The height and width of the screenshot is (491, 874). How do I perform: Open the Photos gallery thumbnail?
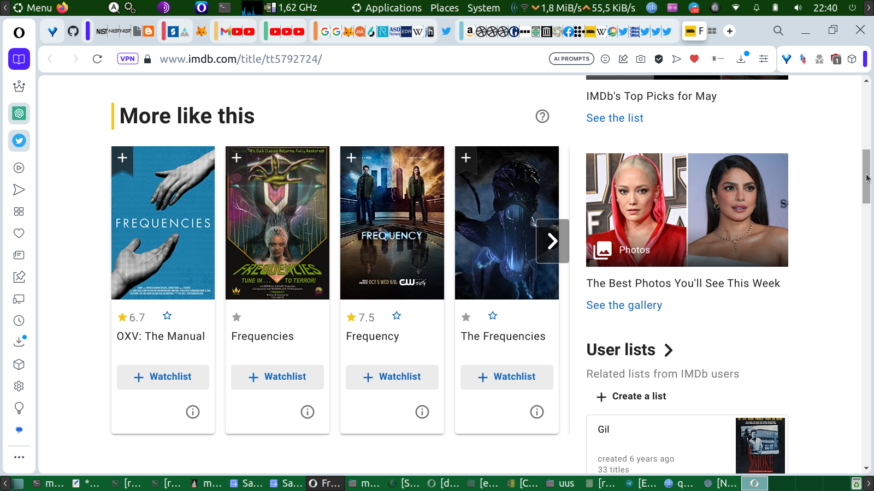point(687,210)
